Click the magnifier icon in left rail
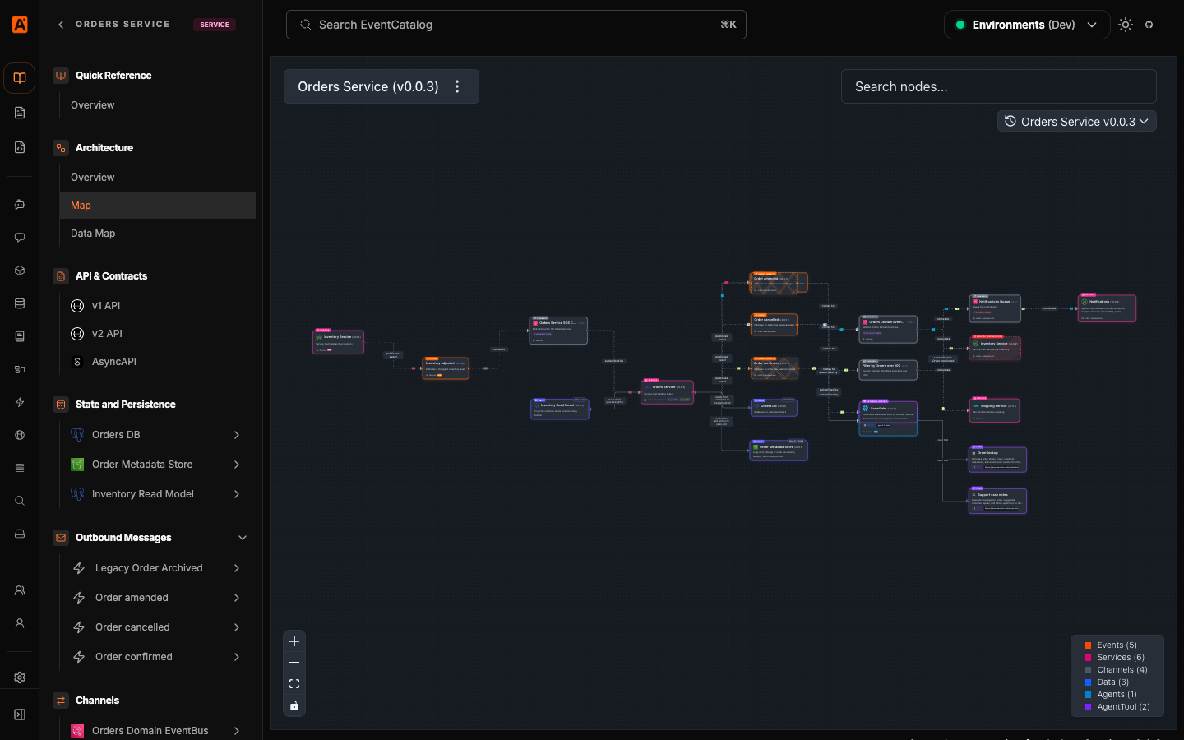 click(x=20, y=501)
